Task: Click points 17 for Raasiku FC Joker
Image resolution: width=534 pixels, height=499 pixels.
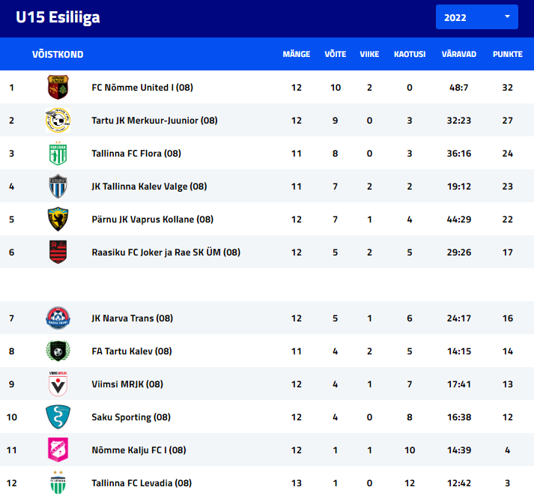Action: tap(508, 252)
